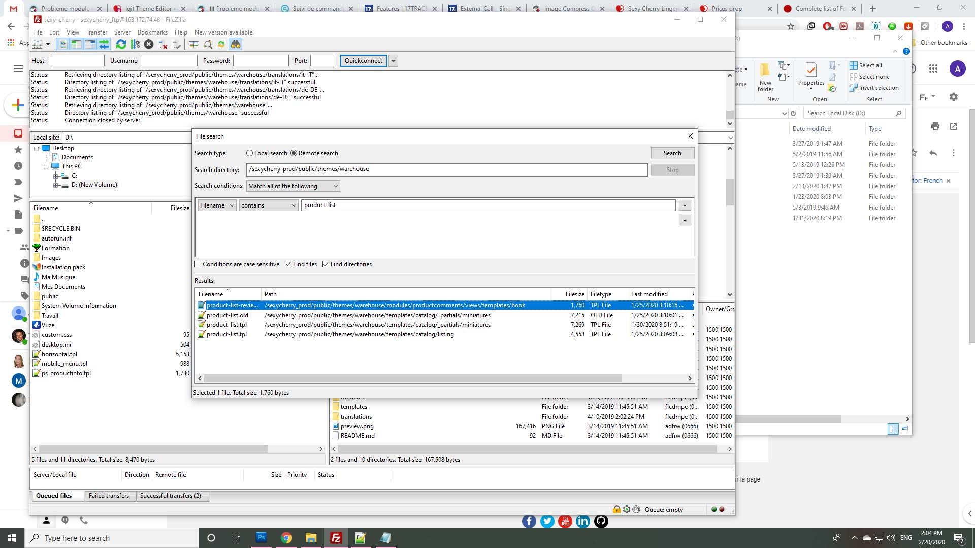975x548 pixels.
Task: Click the results horizontal scrollbar
Action: coord(444,379)
